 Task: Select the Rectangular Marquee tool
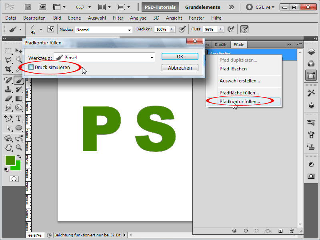click(8, 50)
